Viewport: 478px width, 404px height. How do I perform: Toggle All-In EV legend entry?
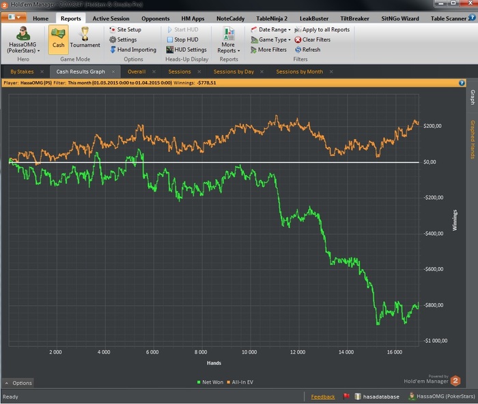[x=240, y=382]
